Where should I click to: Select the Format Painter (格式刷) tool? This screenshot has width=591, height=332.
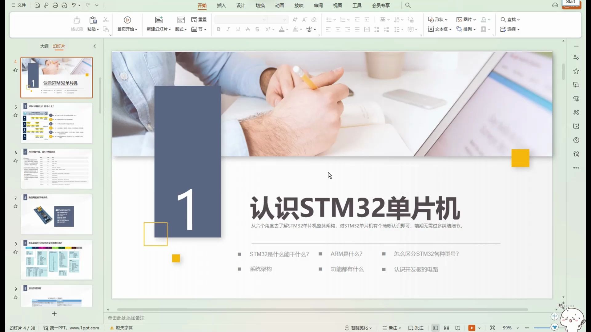coord(77,24)
